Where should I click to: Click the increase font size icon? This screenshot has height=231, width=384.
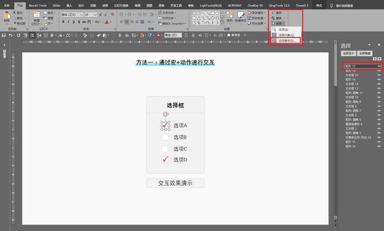[x=100, y=15]
